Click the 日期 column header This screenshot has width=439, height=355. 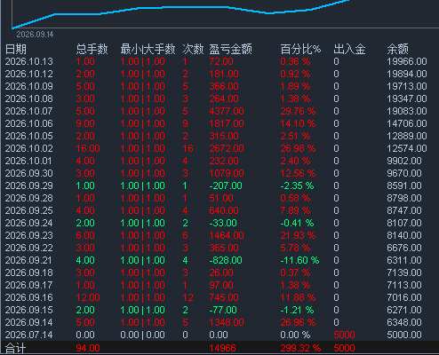[16, 49]
